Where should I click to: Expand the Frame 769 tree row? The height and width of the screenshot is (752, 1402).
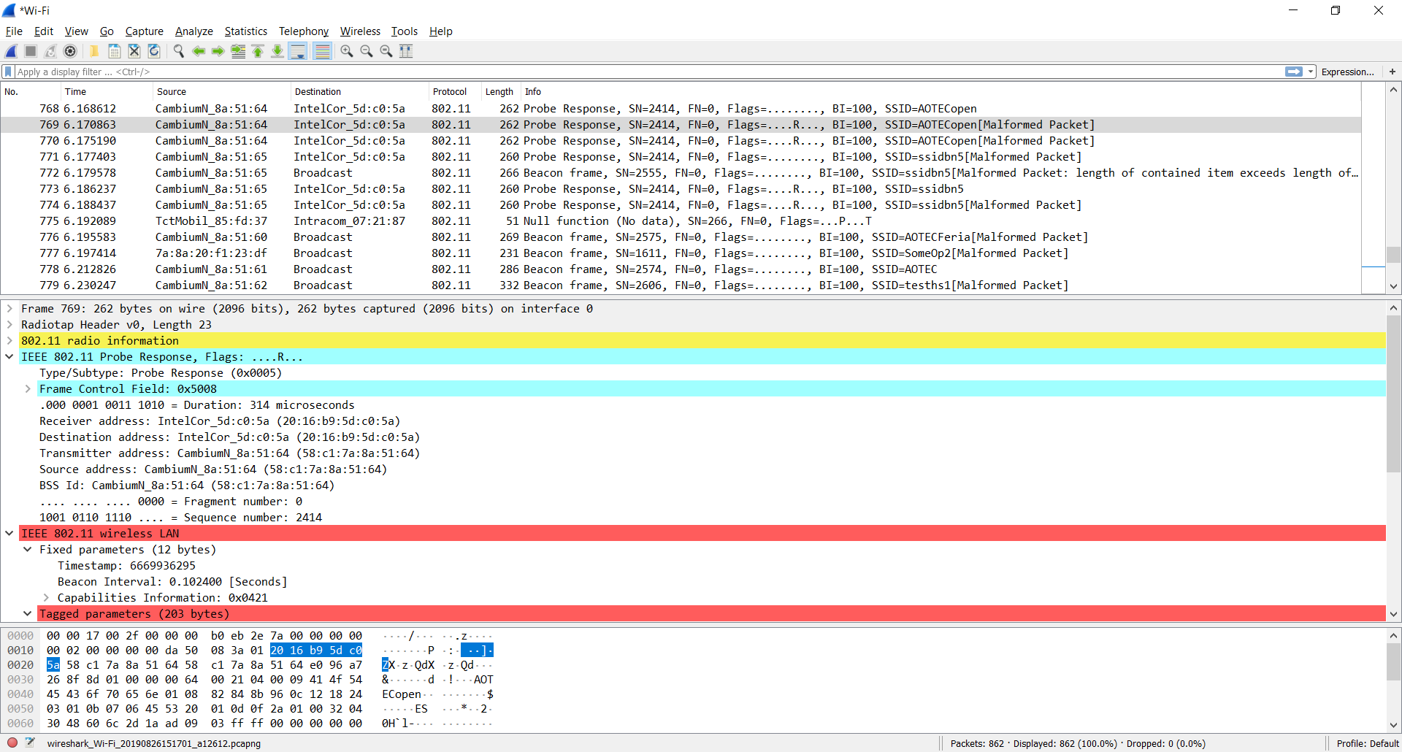click(x=9, y=309)
